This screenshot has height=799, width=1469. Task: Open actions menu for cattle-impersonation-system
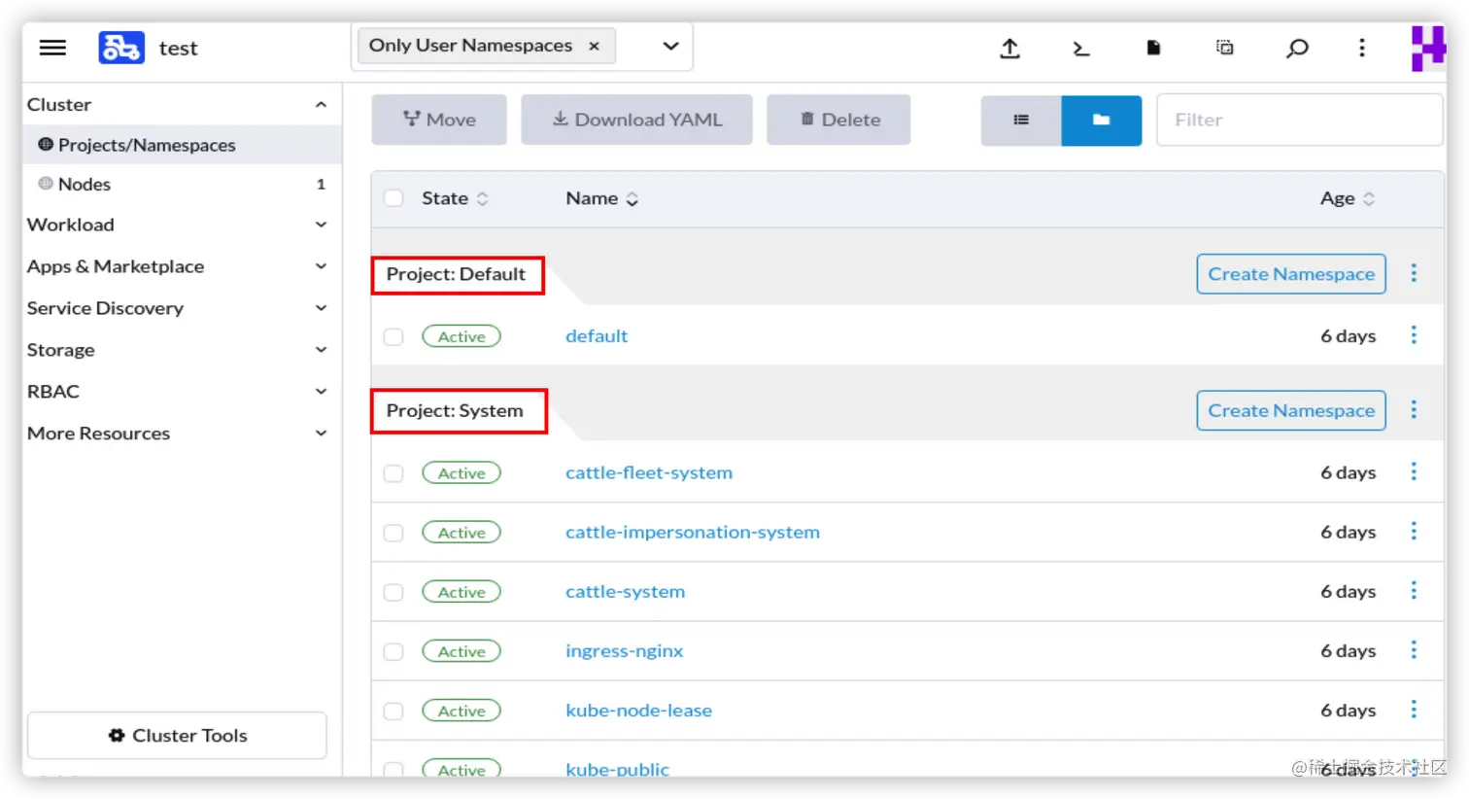(x=1414, y=531)
